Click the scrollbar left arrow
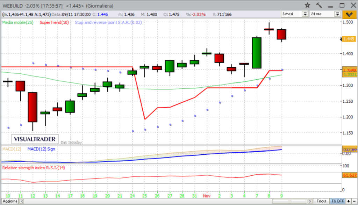Image resolution: width=358 pixels, height=205 pixels. pos(22,201)
